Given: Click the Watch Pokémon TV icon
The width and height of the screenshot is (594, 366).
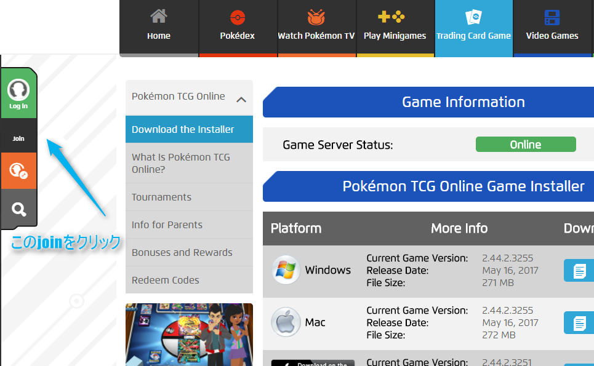Looking at the screenshot, I should 316,17.
